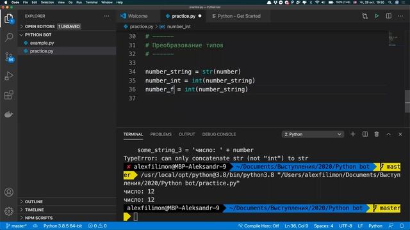Switch to the Welcome tab
Screen dimensions: 410x230
point(138,16)
